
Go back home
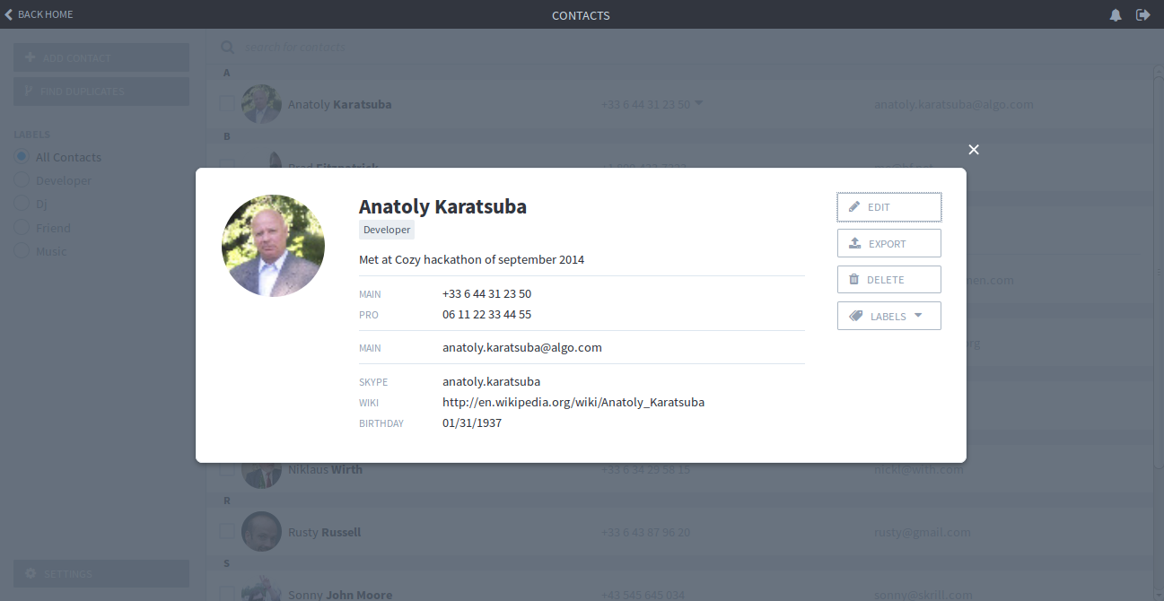39,14
